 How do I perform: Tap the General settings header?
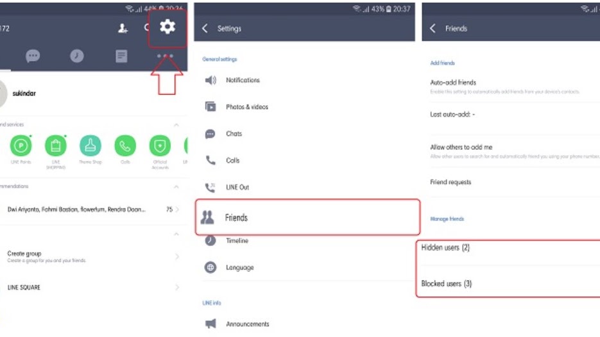[219, 59]
